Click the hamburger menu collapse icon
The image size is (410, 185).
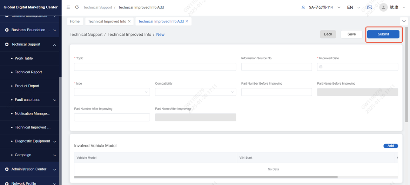[x=68, y=7]
